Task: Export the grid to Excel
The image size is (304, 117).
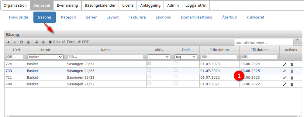Action: (69, 42)
